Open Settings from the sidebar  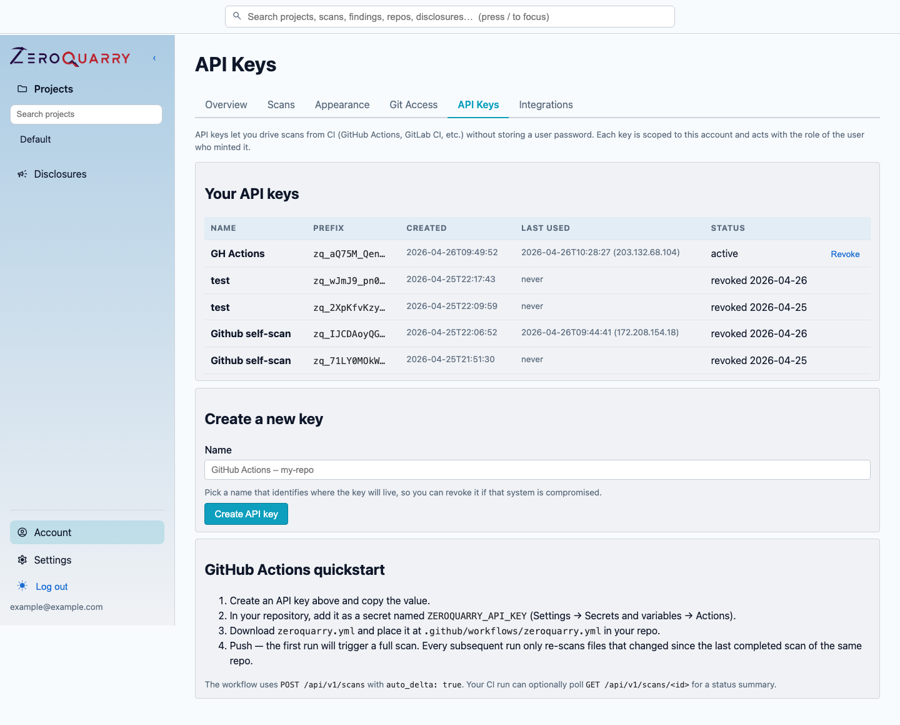(52, 560)
